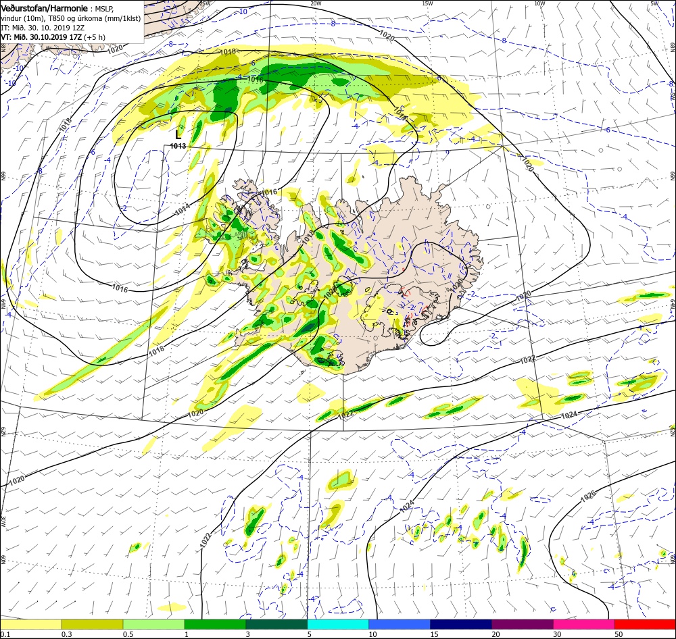Click the "Veðurstofan/Harmonie" title text
The width and height of the screenshot is (676, 639).
point(45,8)
